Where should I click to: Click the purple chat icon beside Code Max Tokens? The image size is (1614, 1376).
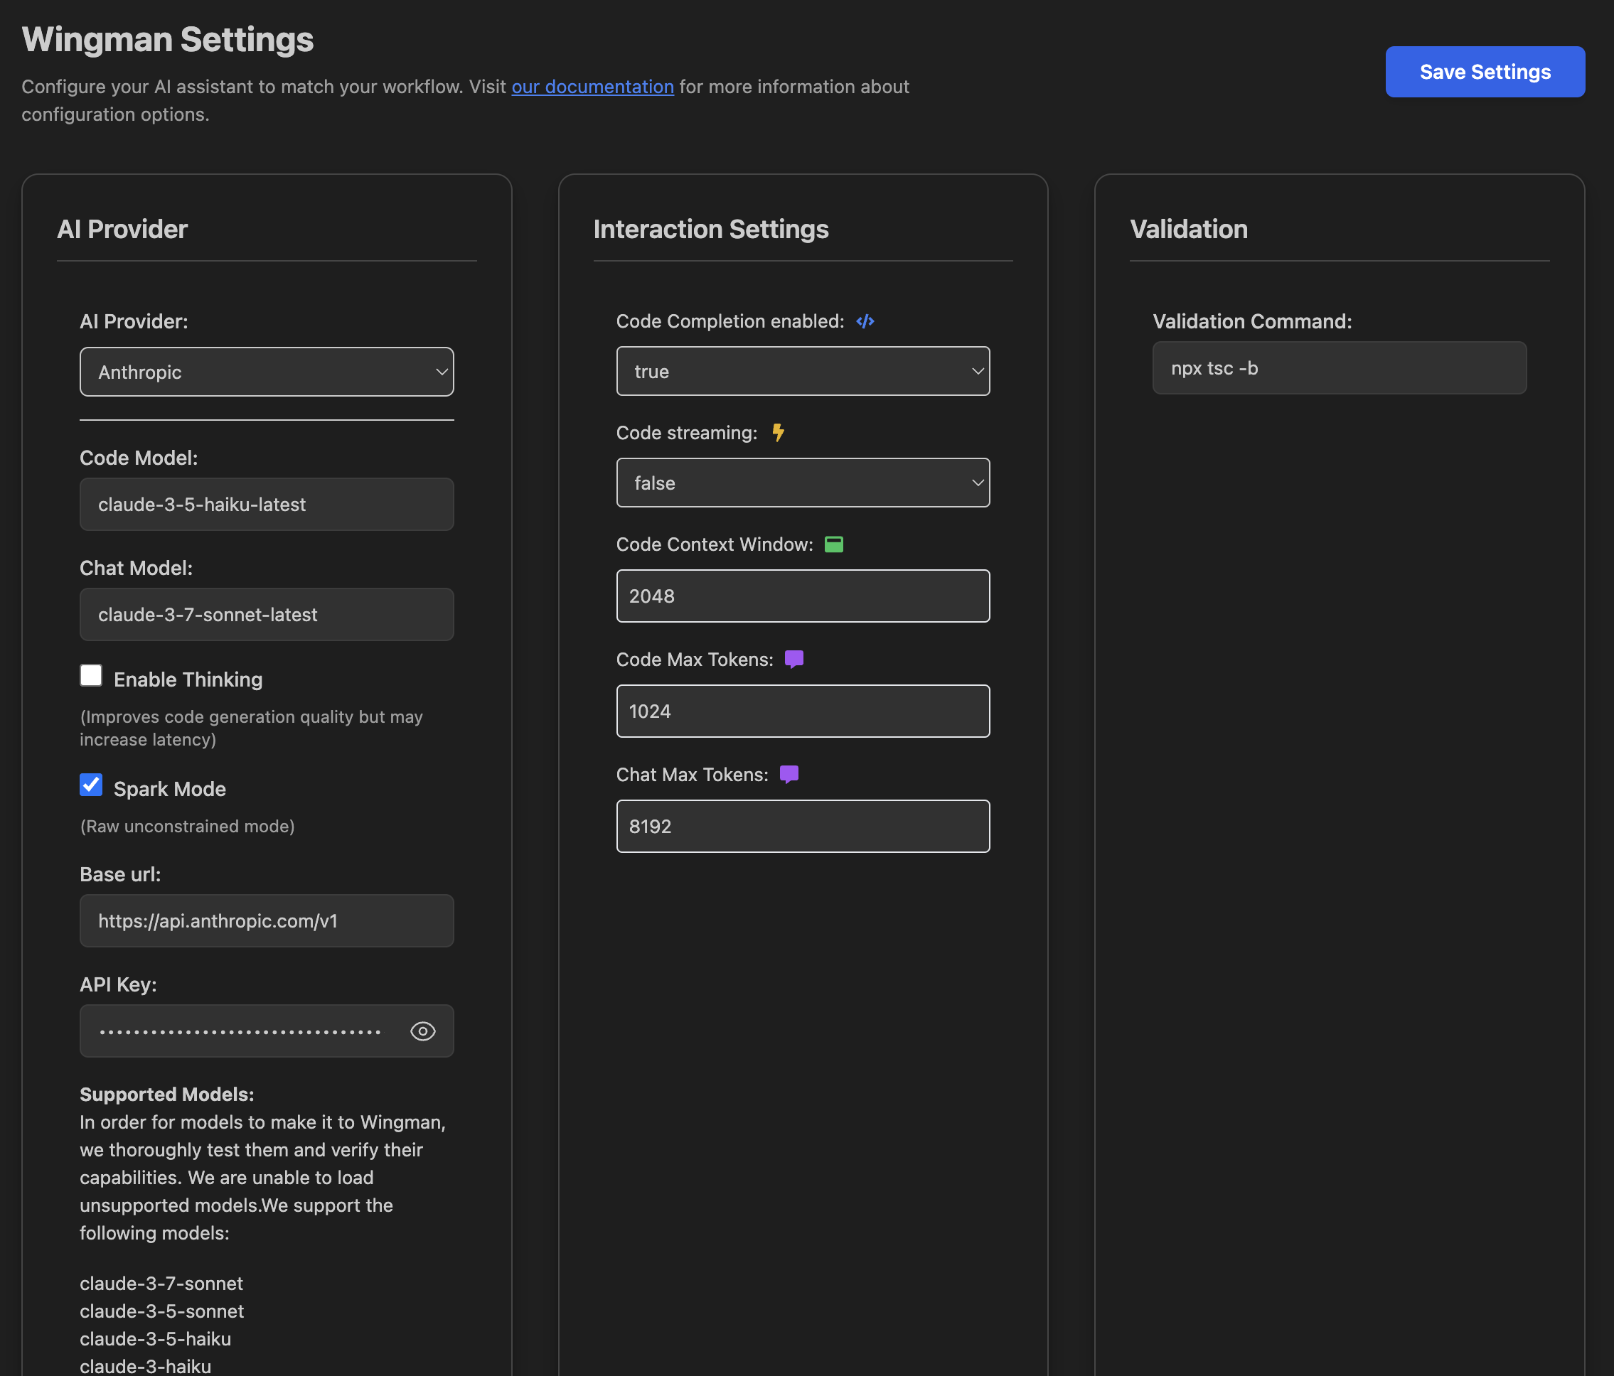tap(793, 660)
